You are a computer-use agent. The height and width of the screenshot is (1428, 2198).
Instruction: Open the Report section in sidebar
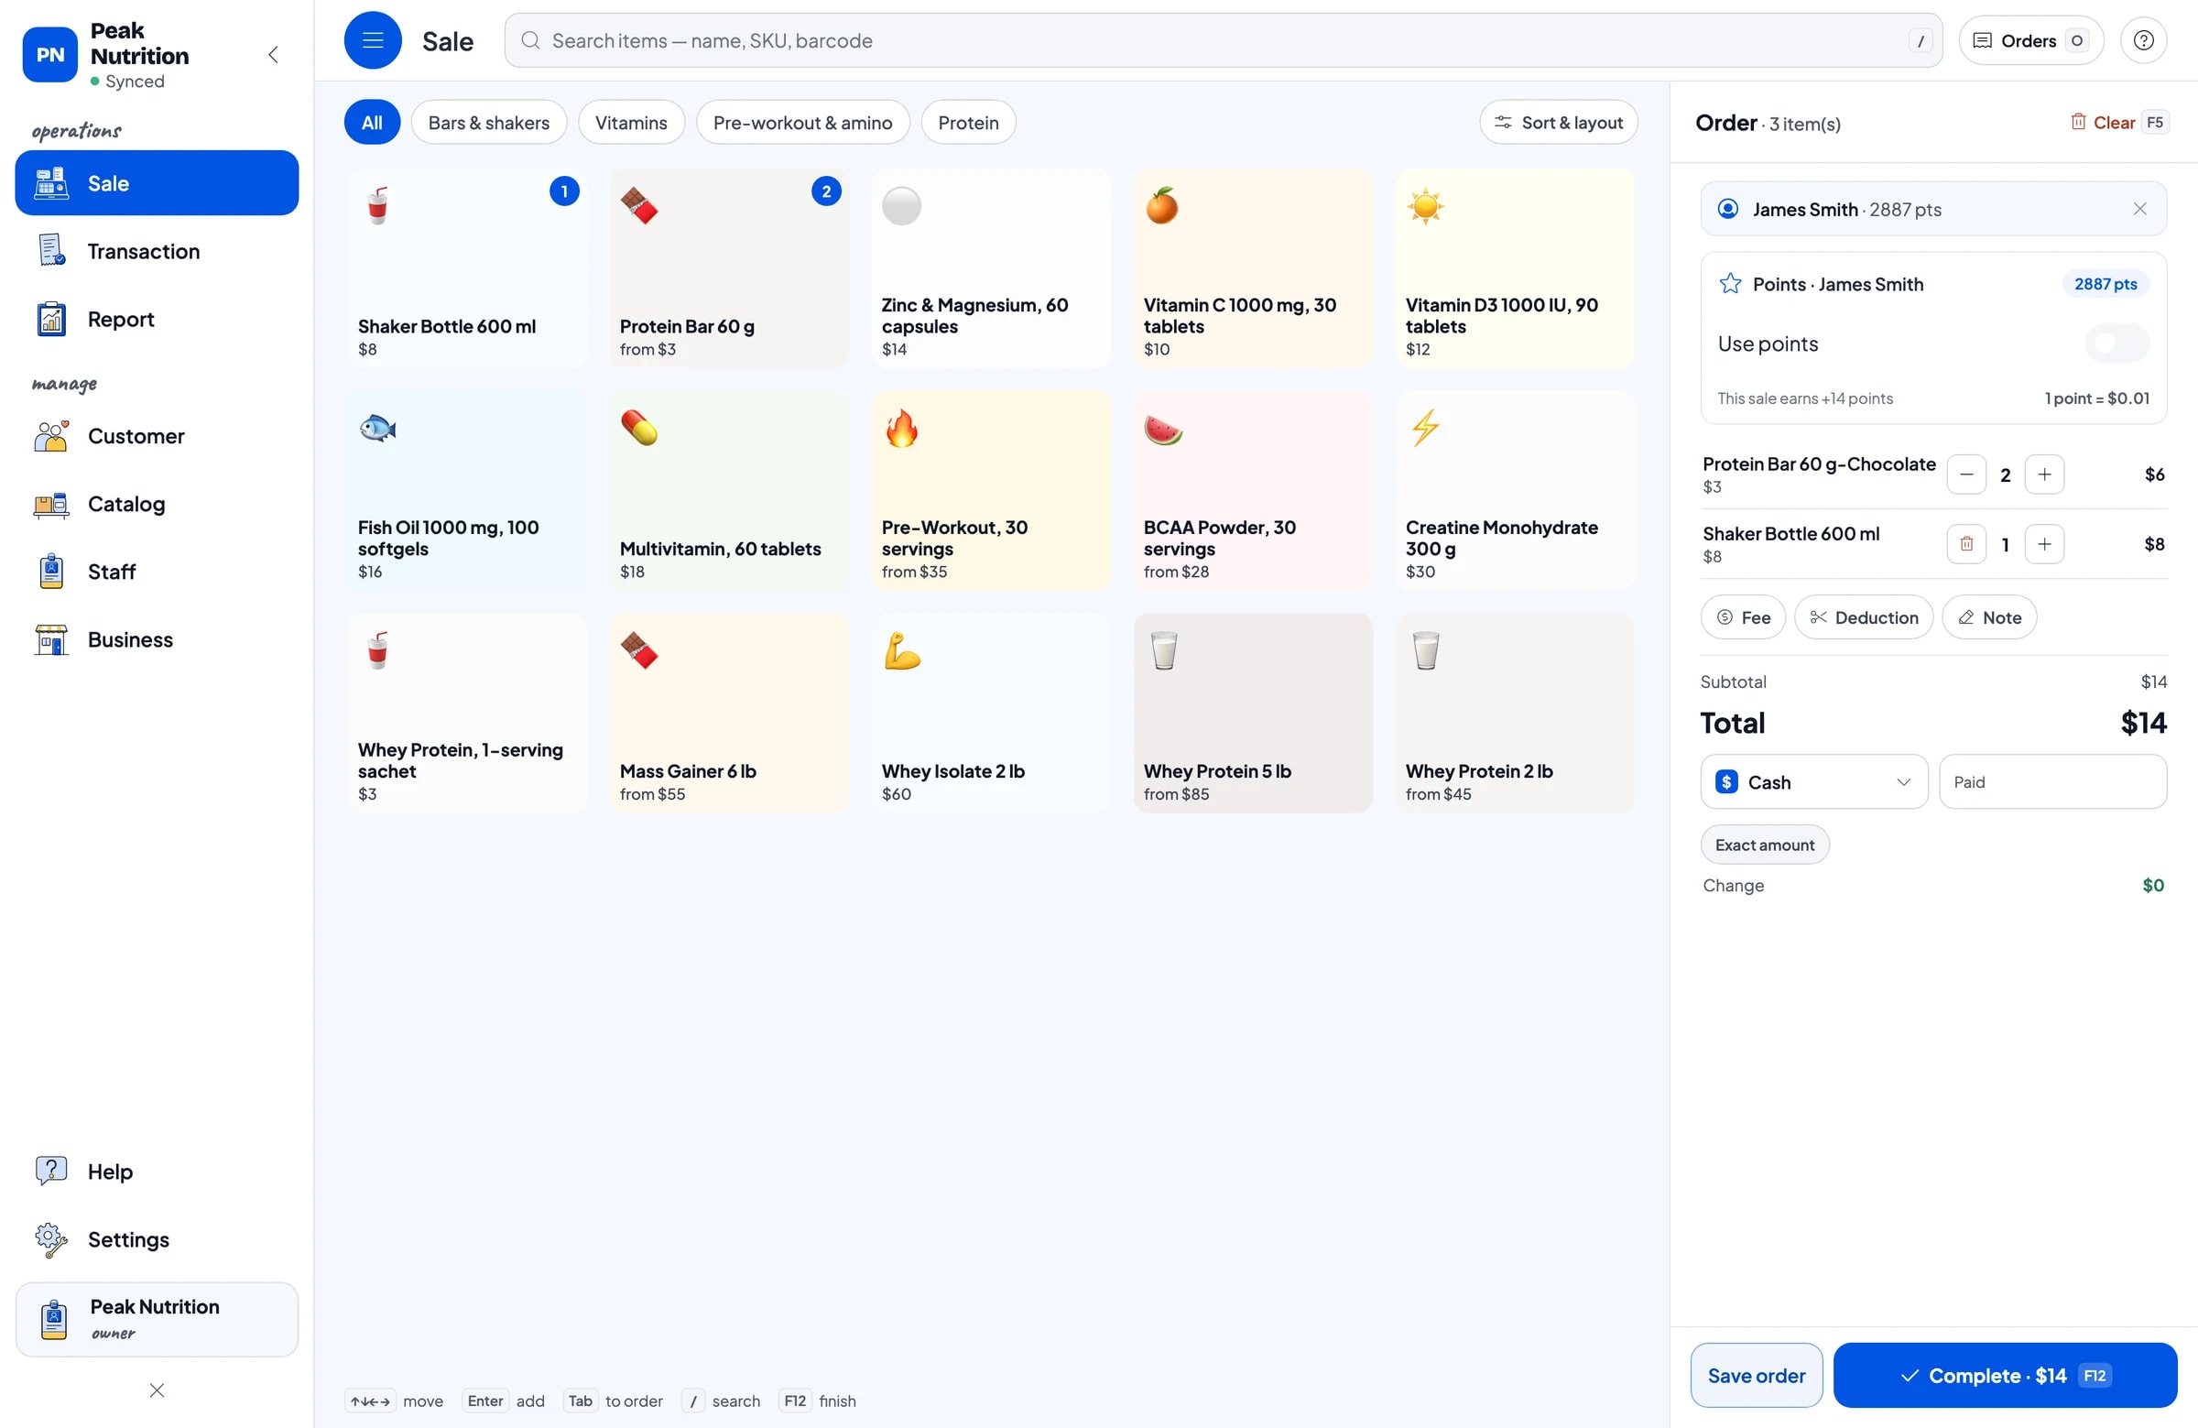pyautogui.click(x=157, y=319)
